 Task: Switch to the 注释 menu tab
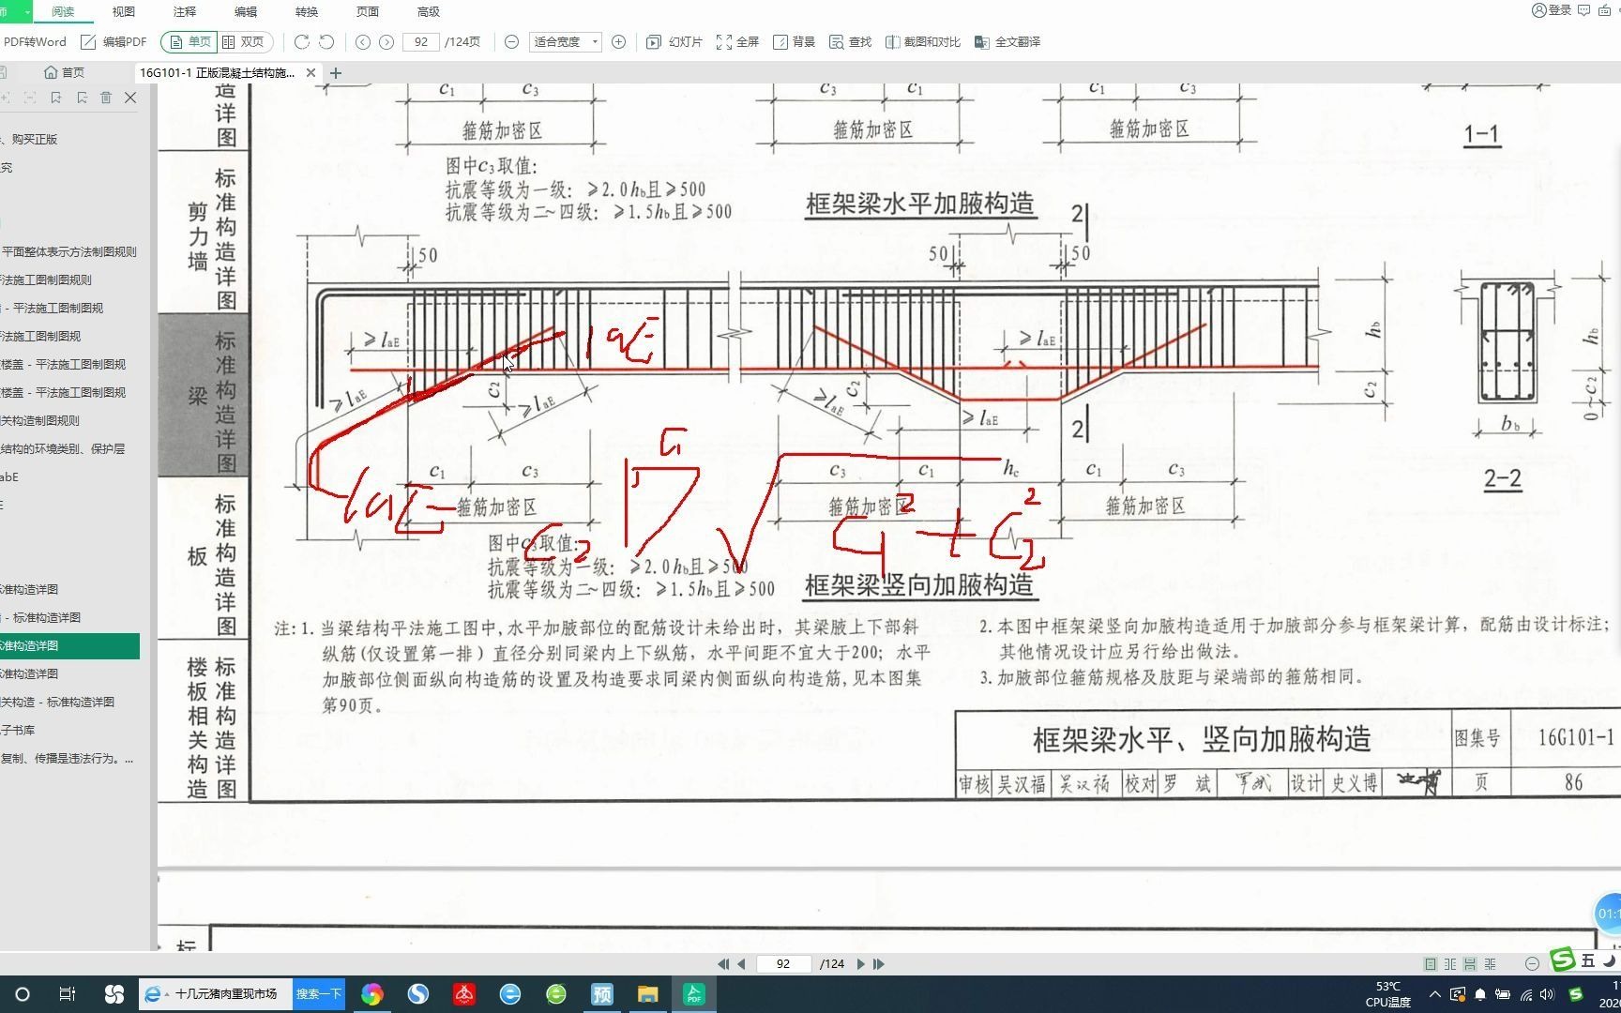[x=184, y=12]
